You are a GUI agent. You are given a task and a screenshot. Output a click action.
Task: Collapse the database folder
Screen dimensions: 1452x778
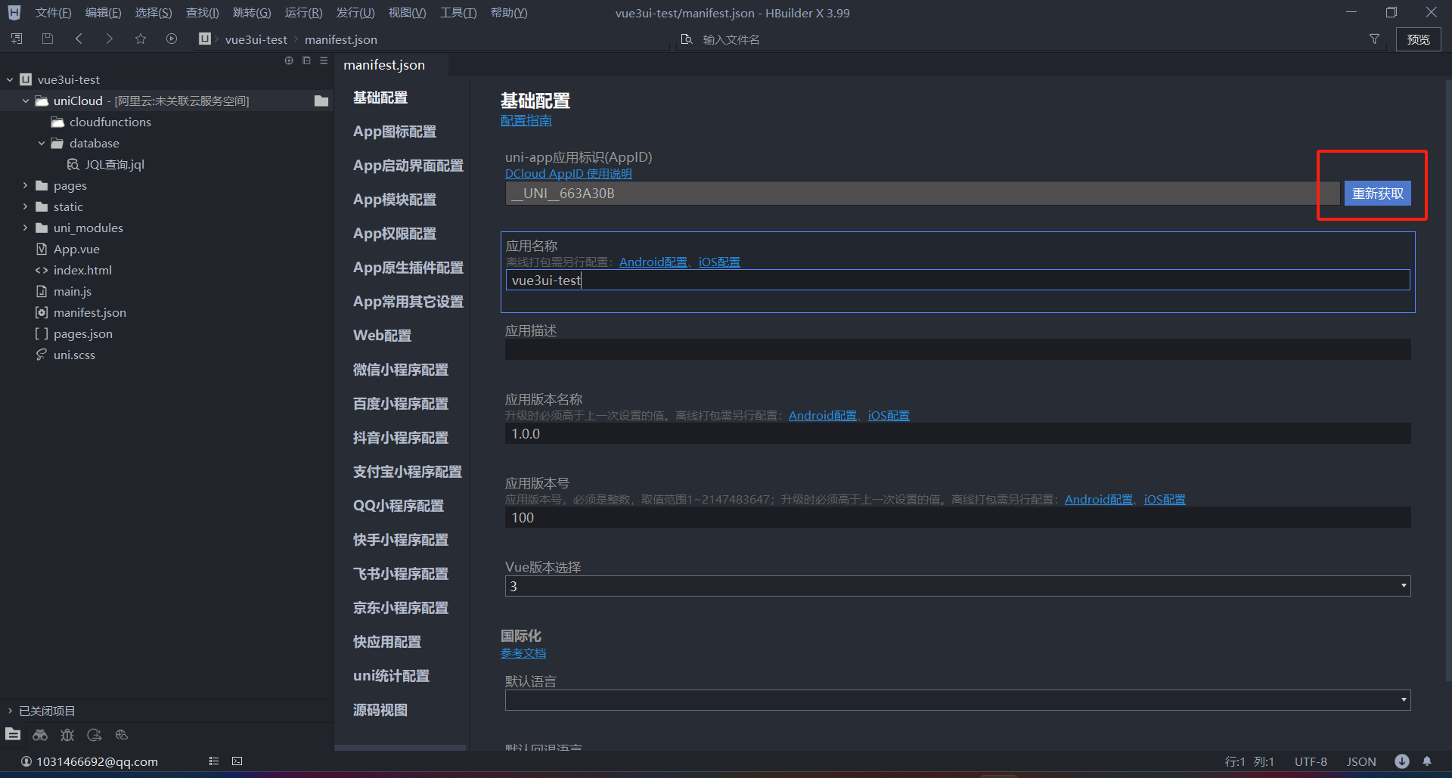[42, 143]
